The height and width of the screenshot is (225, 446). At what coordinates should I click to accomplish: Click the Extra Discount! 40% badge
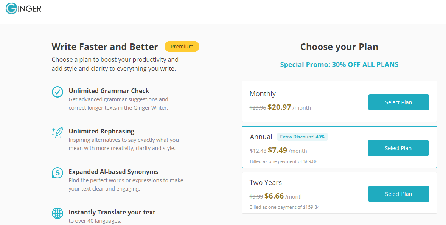[302, 137]
